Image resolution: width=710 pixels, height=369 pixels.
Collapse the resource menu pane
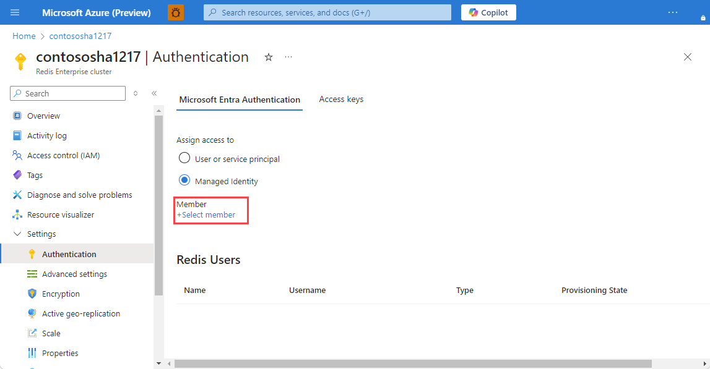click(x=154, y=93)
